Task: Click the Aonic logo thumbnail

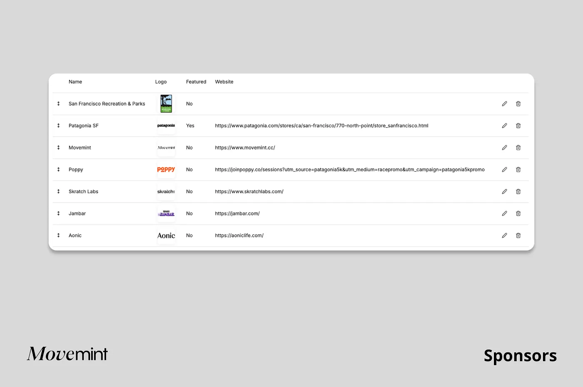Action: point(166,235)
